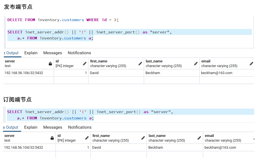
Task: View Notifications in the publisher panel
Action: [x=79, y=53]
